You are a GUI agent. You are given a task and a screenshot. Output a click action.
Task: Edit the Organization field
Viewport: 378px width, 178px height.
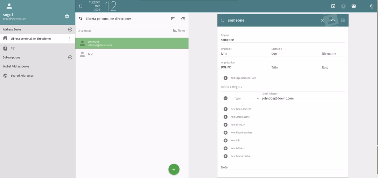click(244, 67)
